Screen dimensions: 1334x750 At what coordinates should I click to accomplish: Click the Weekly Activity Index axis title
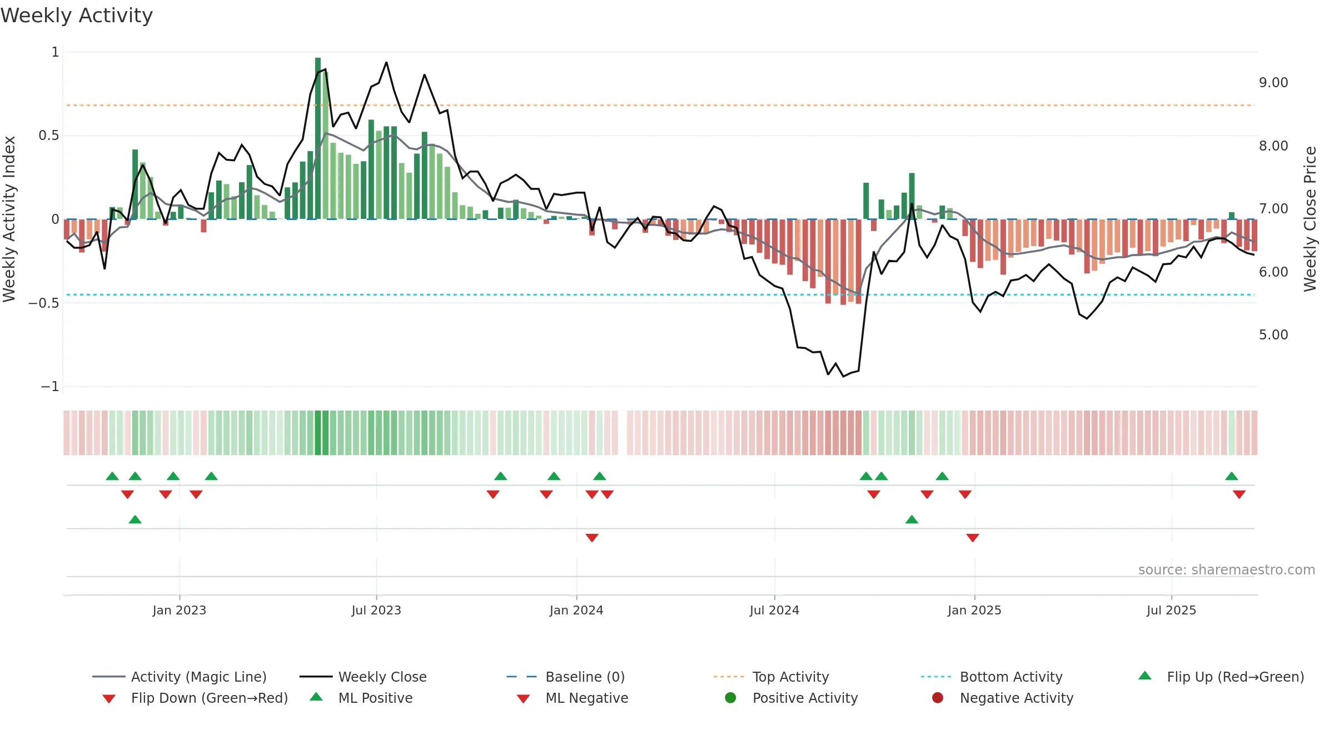(x=9, y=219)
